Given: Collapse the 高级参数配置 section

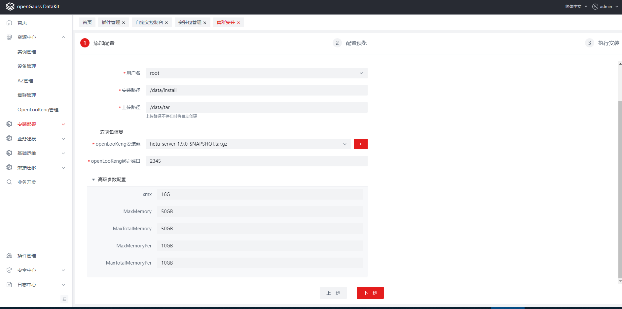Looking at the screenshot, I should click(93, 180).
